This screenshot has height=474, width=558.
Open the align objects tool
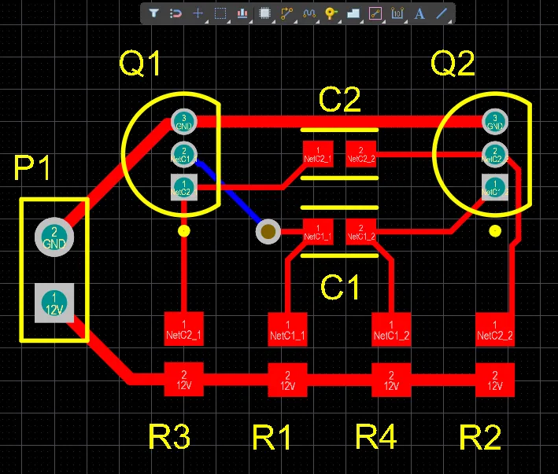(242, 13)
